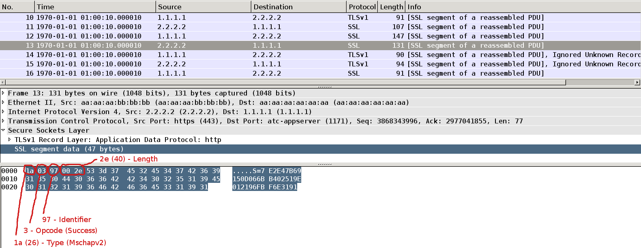Sort packet list by Length column
The width and height of the screenshot is (641, 248).
pyautogui.click(x=392, y=7)
